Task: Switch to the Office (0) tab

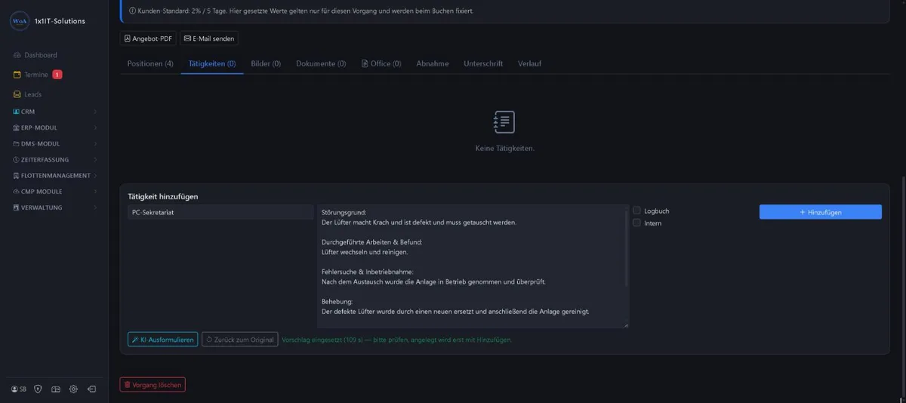Action: pos(381,64)
